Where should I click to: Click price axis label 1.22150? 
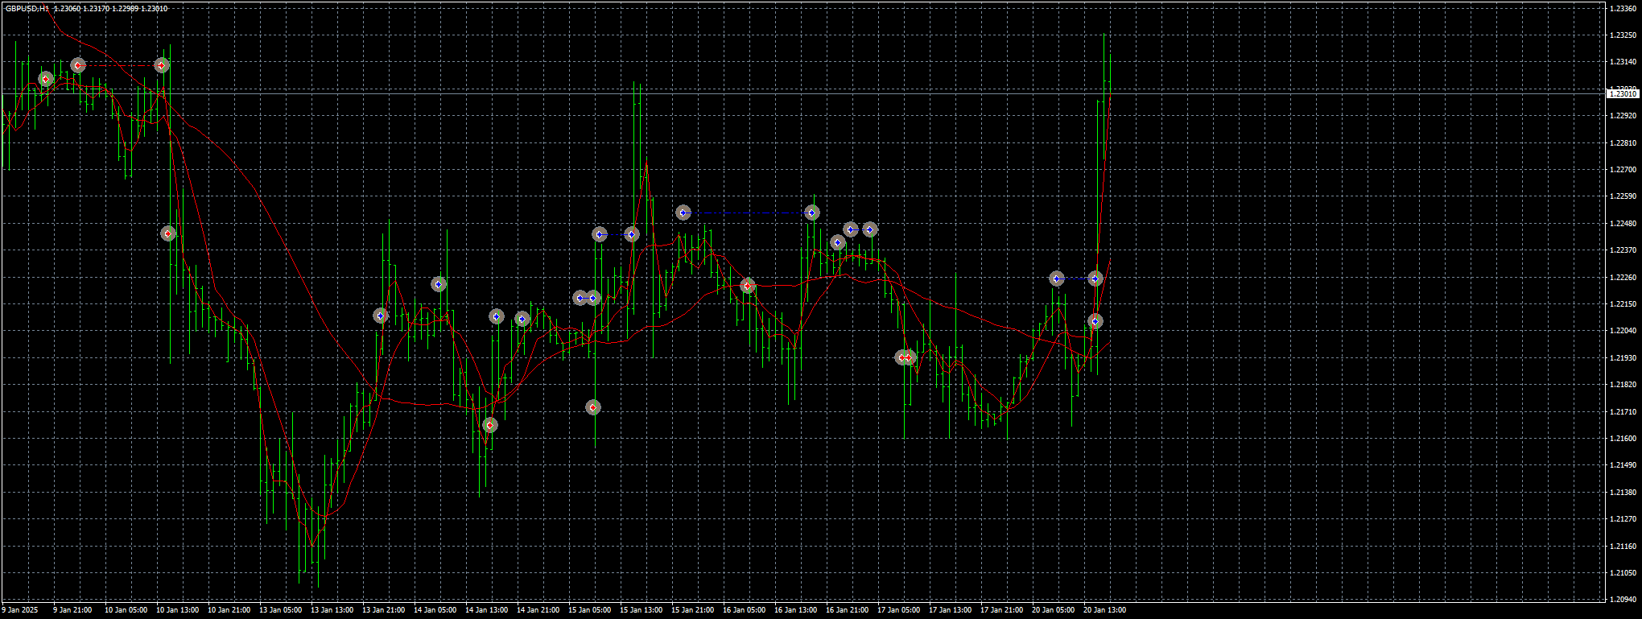coord(1622,304)
